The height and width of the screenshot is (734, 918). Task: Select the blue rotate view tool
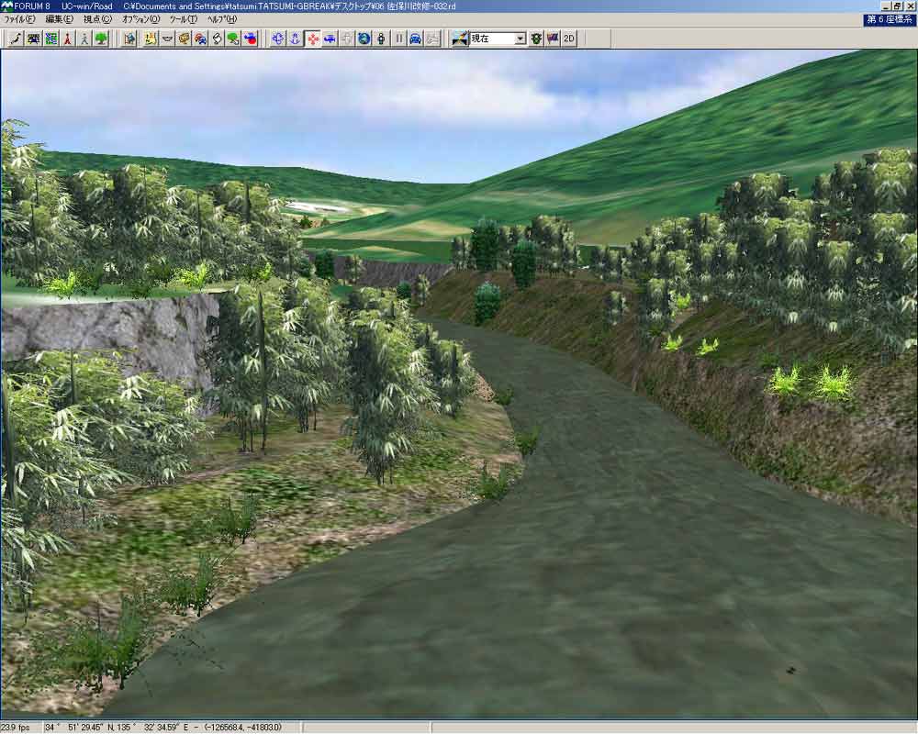click(278, 39)
